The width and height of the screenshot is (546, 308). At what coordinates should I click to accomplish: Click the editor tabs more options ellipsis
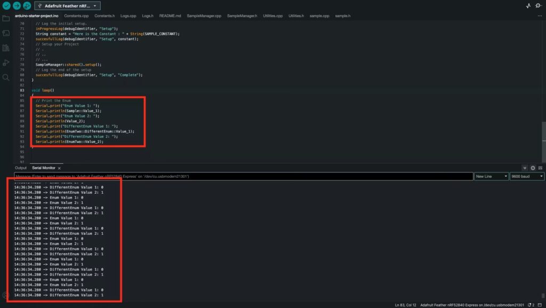click(540, 16)
